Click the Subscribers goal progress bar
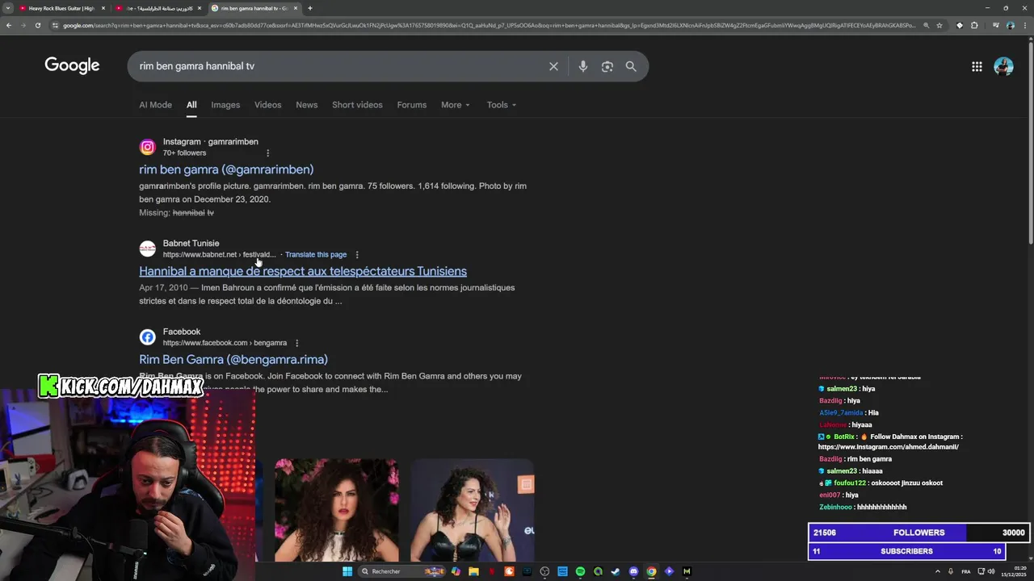Screen dimensions: 1034x581 906,551
